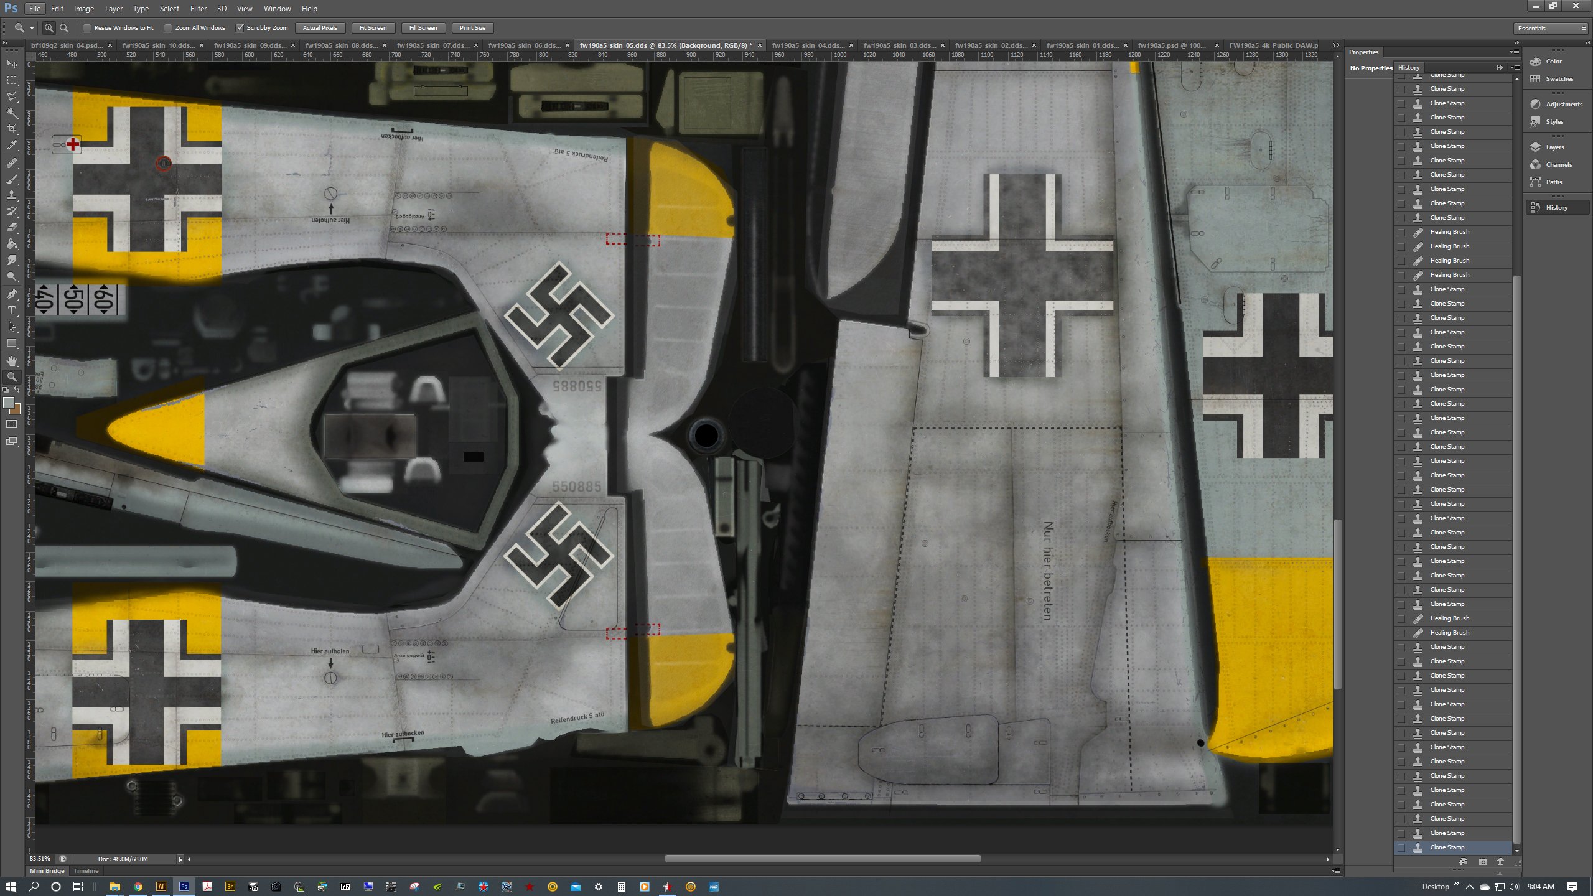Click the History panel trash delete icon

pyautogui.click(x=1500, y=862)
